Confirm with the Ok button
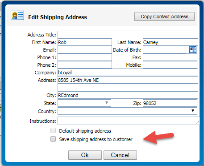This screenshot has height=166, width=204. coord(85,155)
